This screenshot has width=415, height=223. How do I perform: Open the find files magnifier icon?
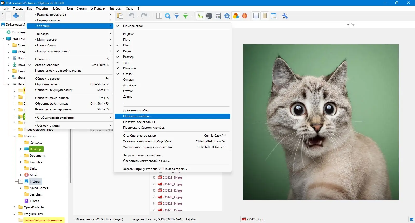168,16
